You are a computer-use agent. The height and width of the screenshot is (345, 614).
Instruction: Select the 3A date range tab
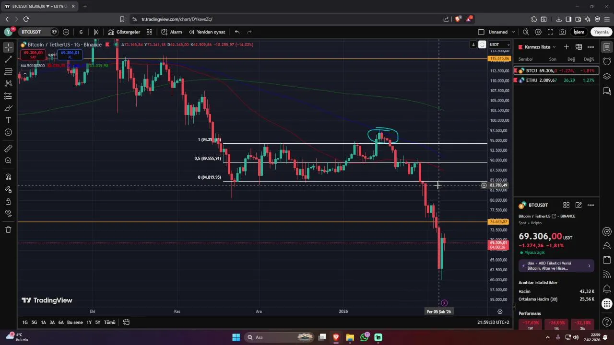tap(52, 322)
